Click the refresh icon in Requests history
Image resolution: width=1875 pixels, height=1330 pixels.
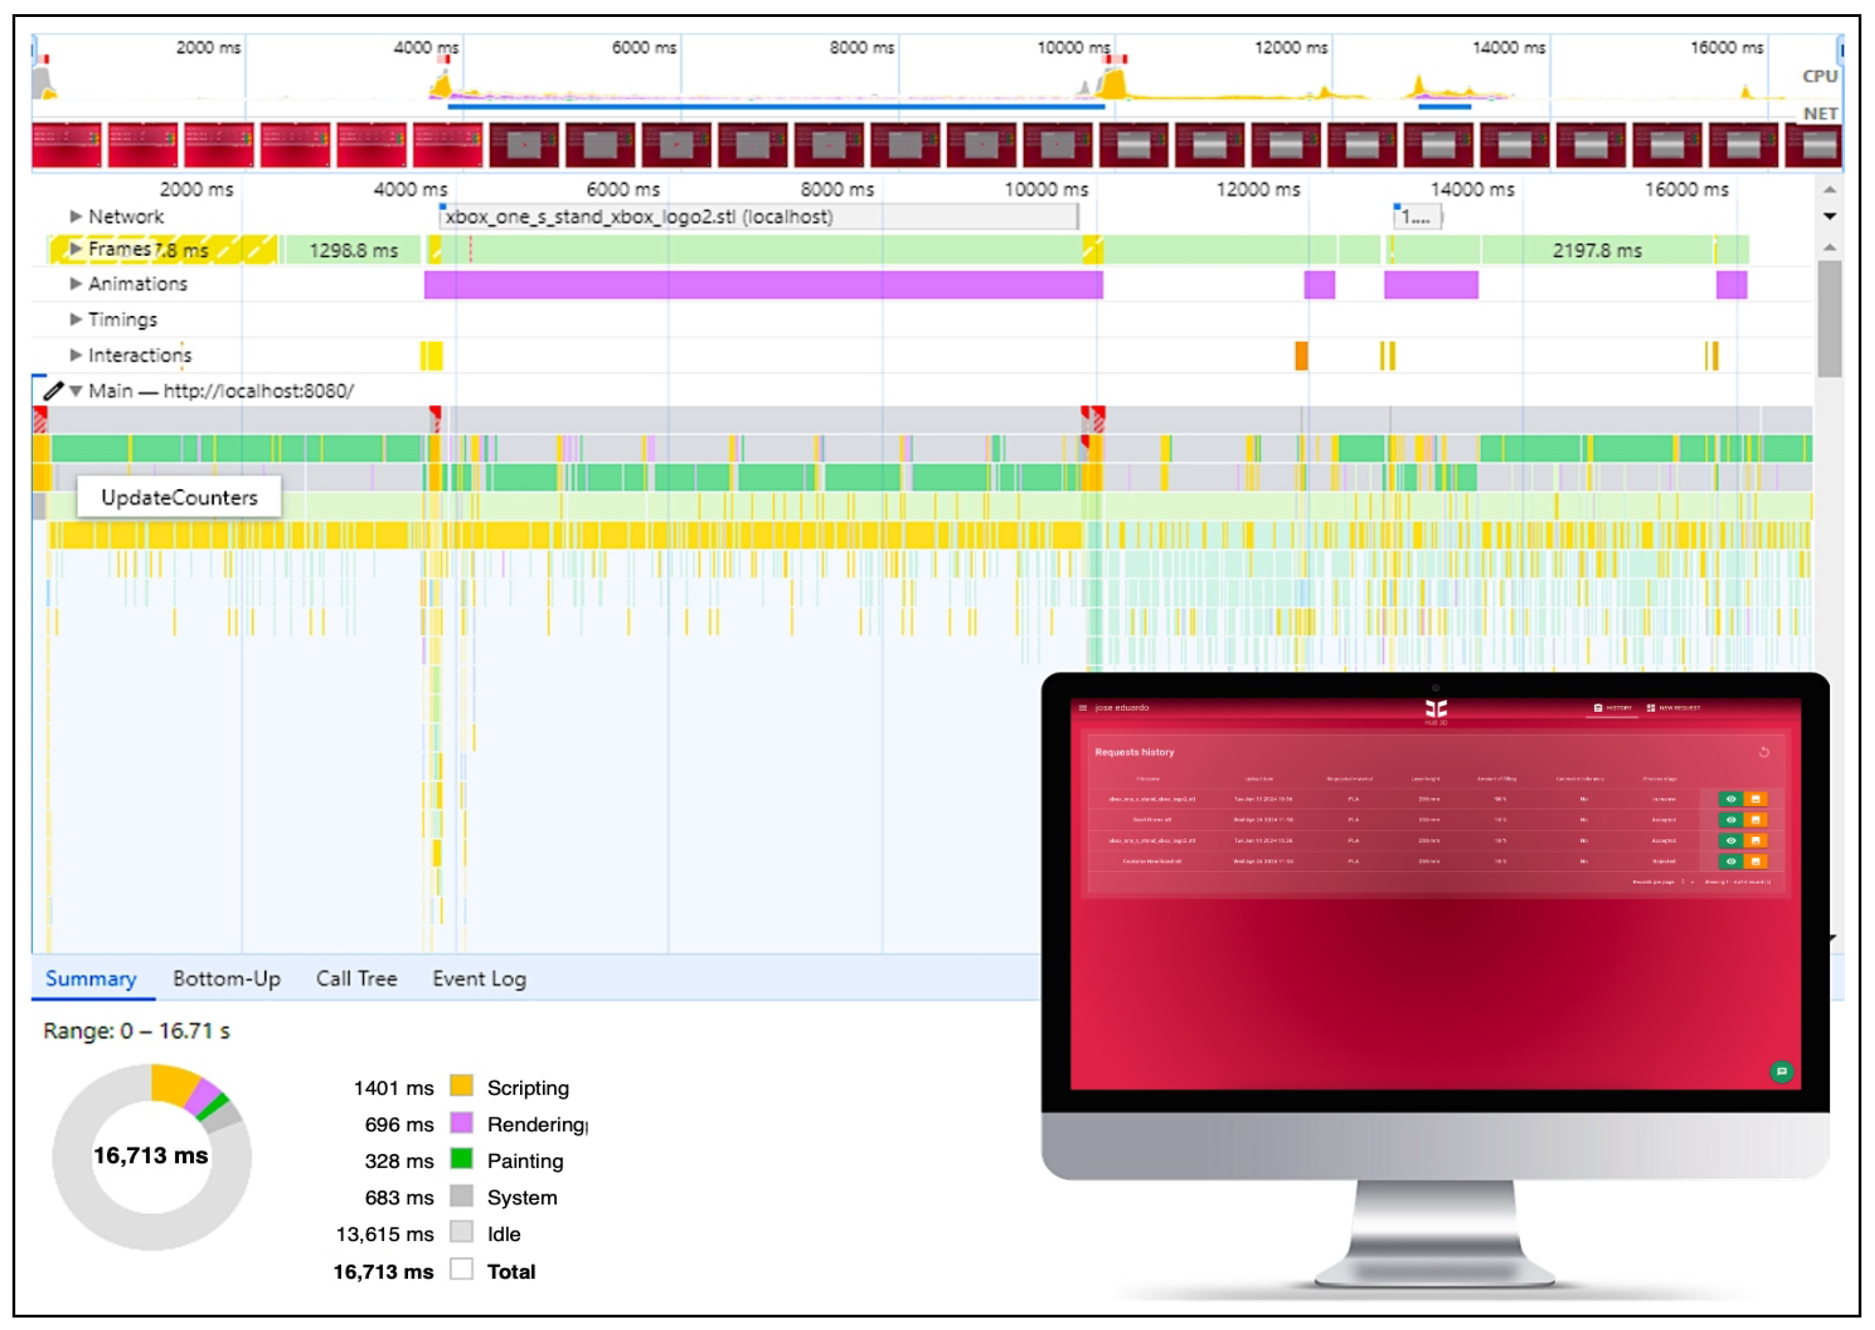tap(1765, 753)
